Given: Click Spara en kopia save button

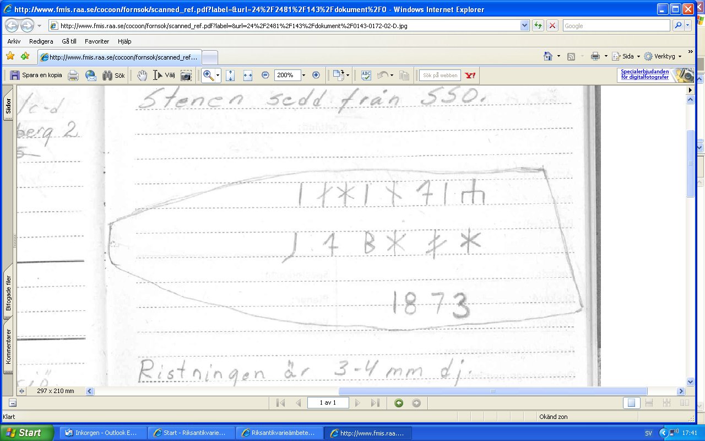Looking at the screenshot, I should coord(36,76).
